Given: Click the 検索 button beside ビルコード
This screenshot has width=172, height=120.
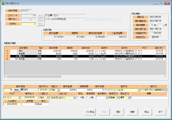Looking at the screenshot, I should coord(41,15).
